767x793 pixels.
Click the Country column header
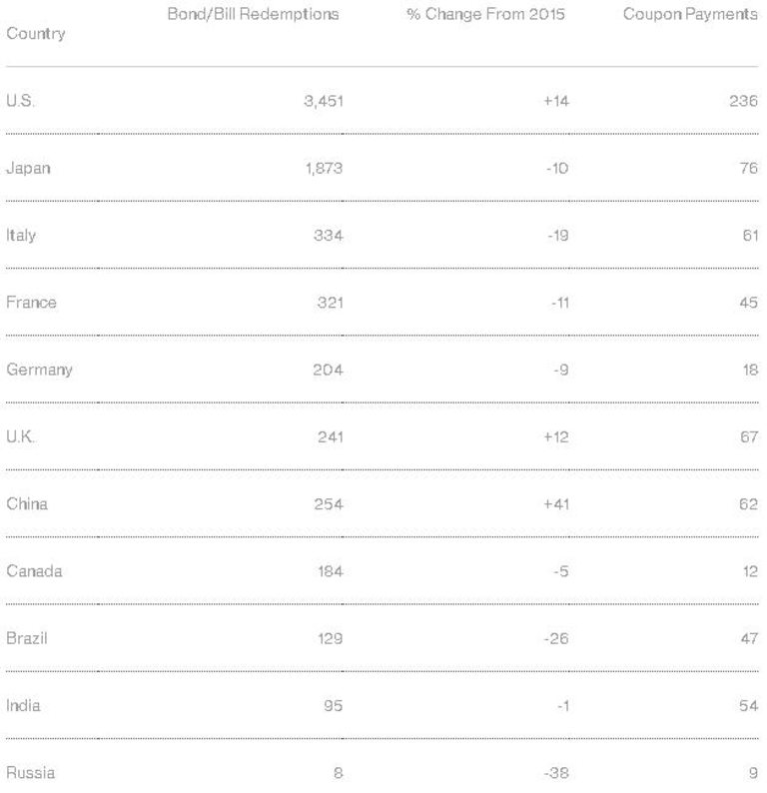point(36,34)
